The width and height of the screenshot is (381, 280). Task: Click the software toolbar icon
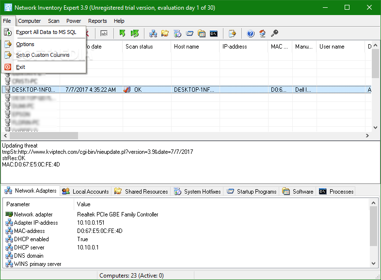[x=202, y=33]
